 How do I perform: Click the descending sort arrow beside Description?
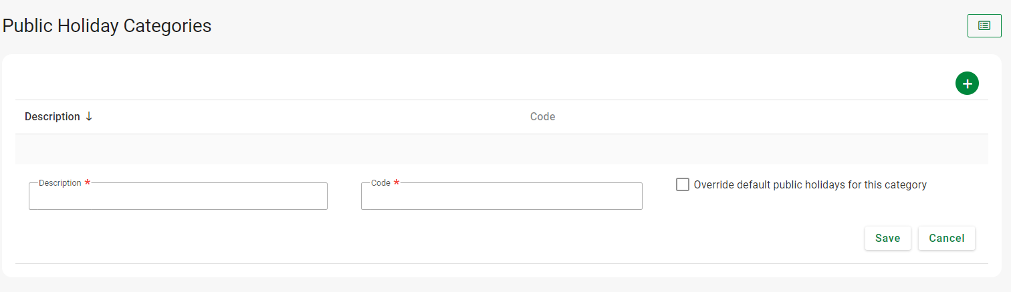click(89, 116)
